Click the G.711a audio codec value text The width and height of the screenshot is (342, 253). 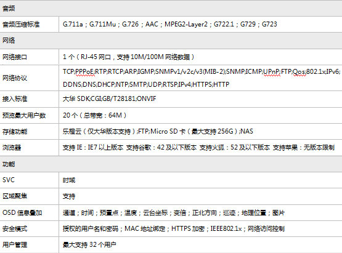pos(73,24)
